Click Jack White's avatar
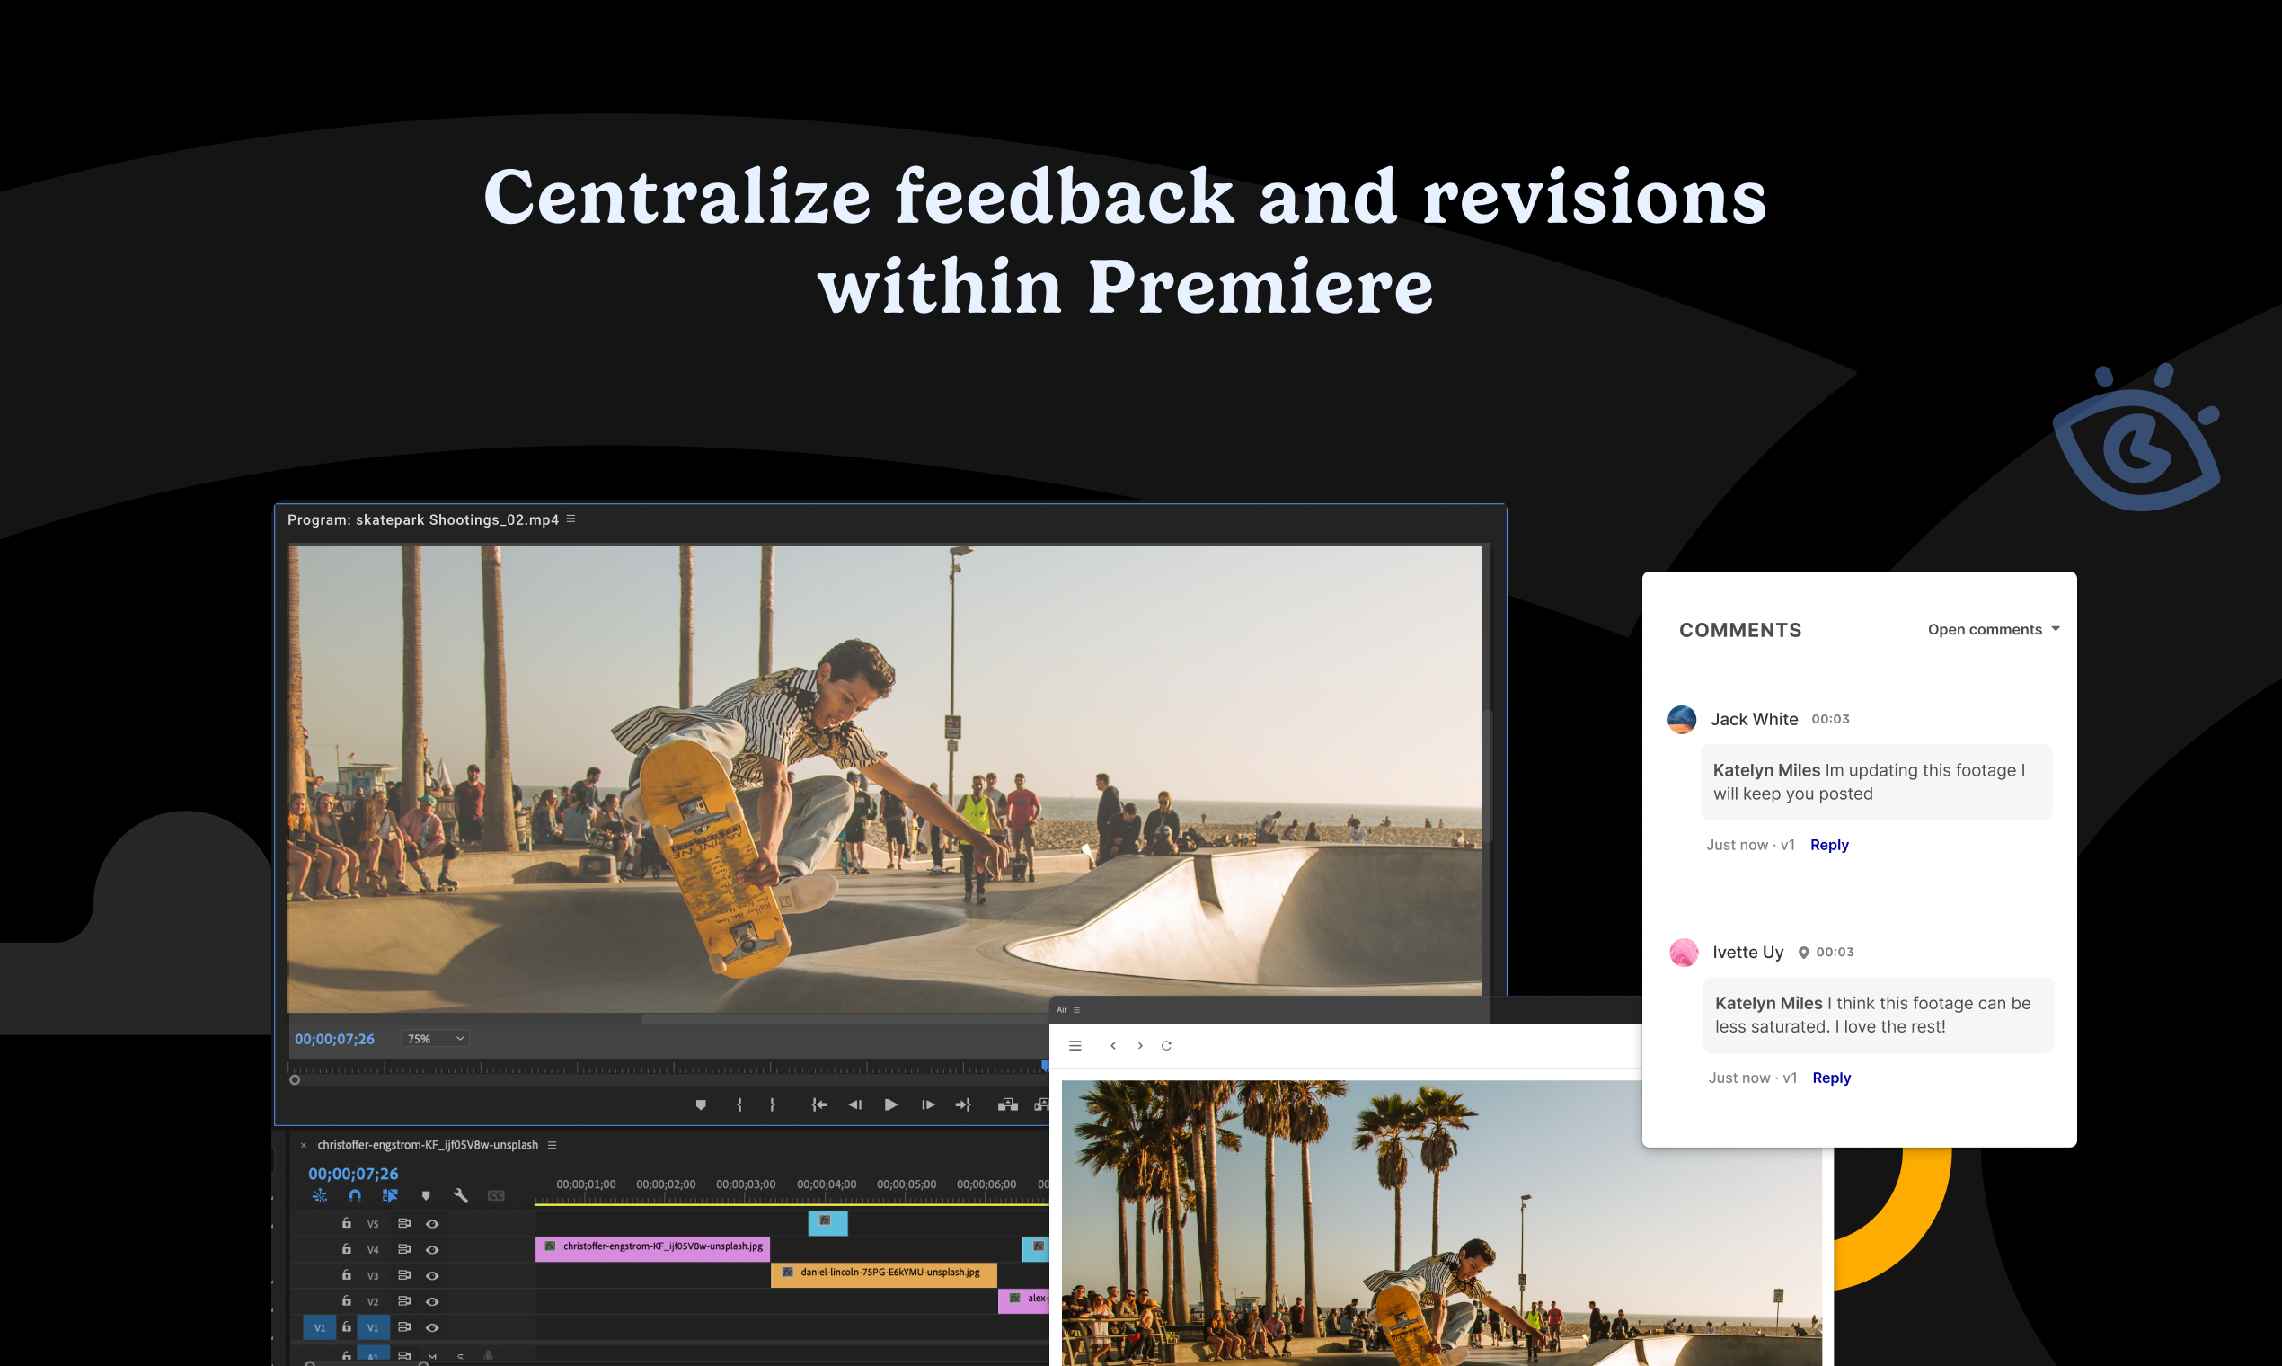The width and height of the screenshot is (2282, 1366). click(1682, 719)
